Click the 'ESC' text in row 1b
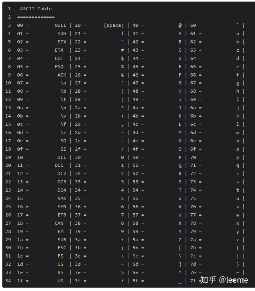 pyautogui.click(x=62, y=248)
